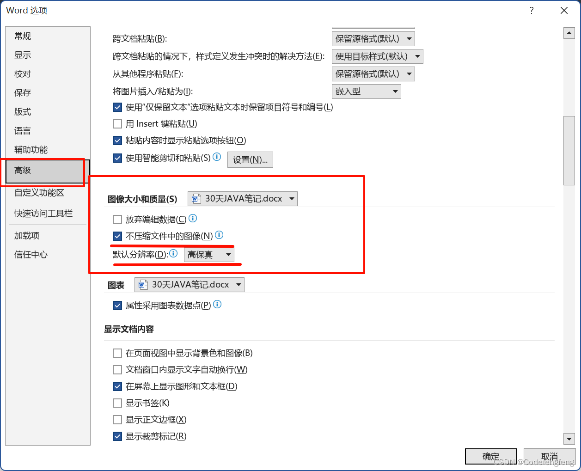Click 确定 button to confirm
Screen dimensions: 581x471
[491, 456]
